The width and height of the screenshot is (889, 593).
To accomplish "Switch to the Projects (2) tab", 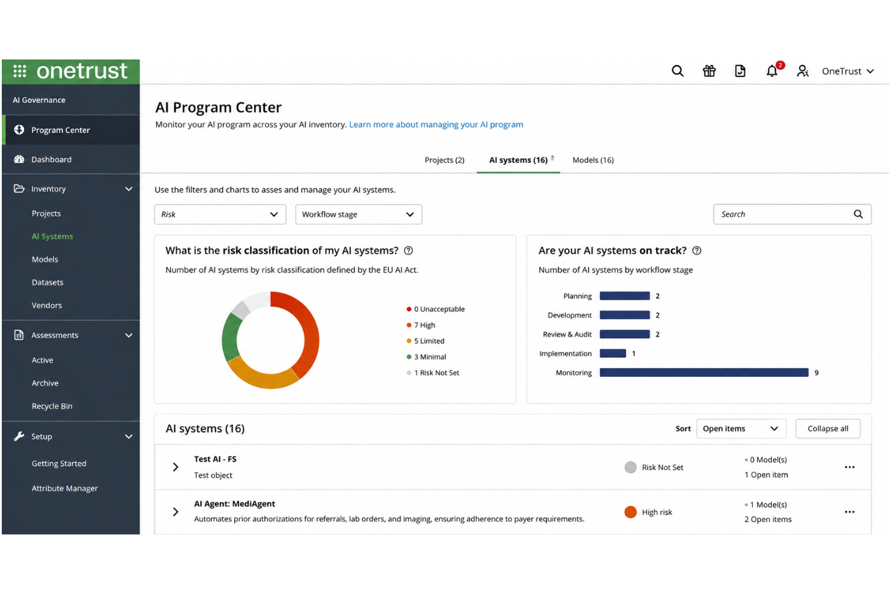I will click(x=444, y=160).
